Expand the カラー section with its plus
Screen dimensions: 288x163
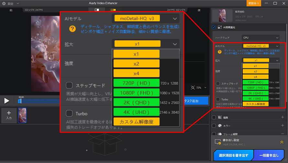tap(282, 126)
